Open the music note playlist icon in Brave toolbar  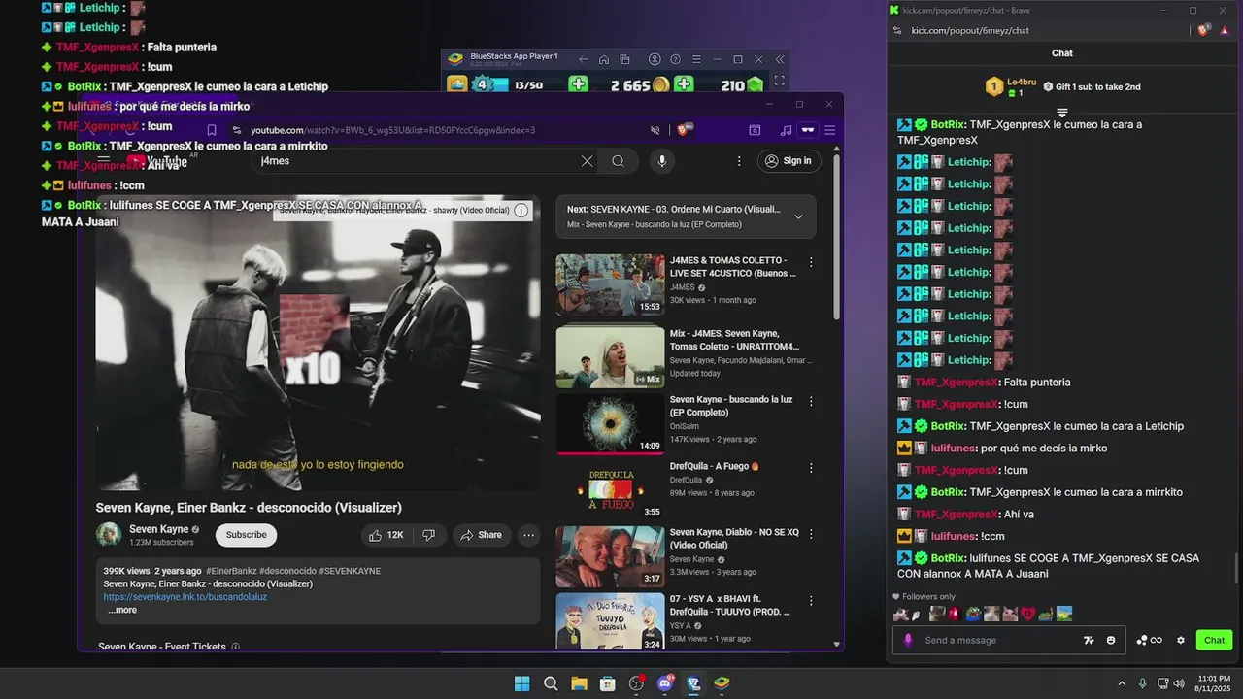786,130
